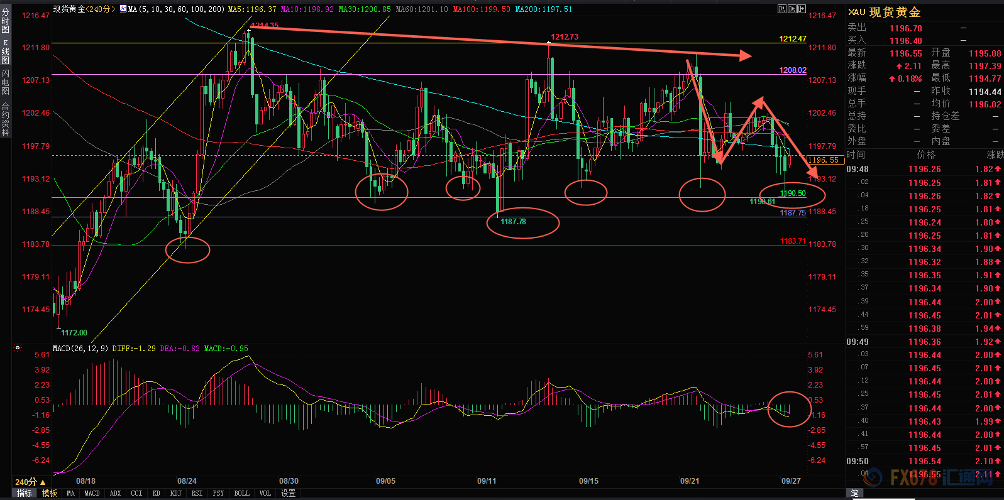Click the first chart control icon at top right
The image size is (1004, 500).
781,9
